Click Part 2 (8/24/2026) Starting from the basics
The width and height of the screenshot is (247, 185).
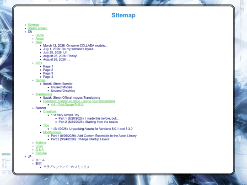point(88,122)
